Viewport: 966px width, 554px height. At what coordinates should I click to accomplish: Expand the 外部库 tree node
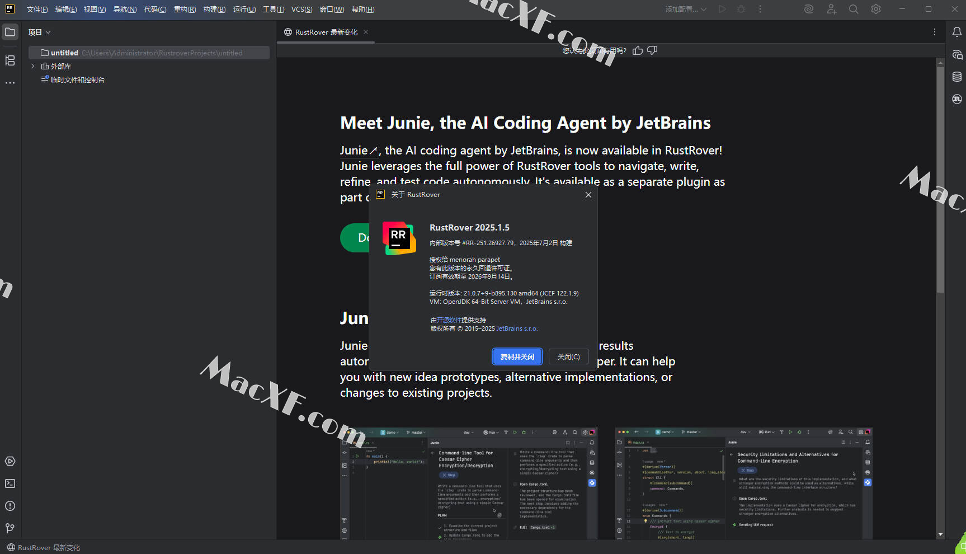(x=33, y=66)
